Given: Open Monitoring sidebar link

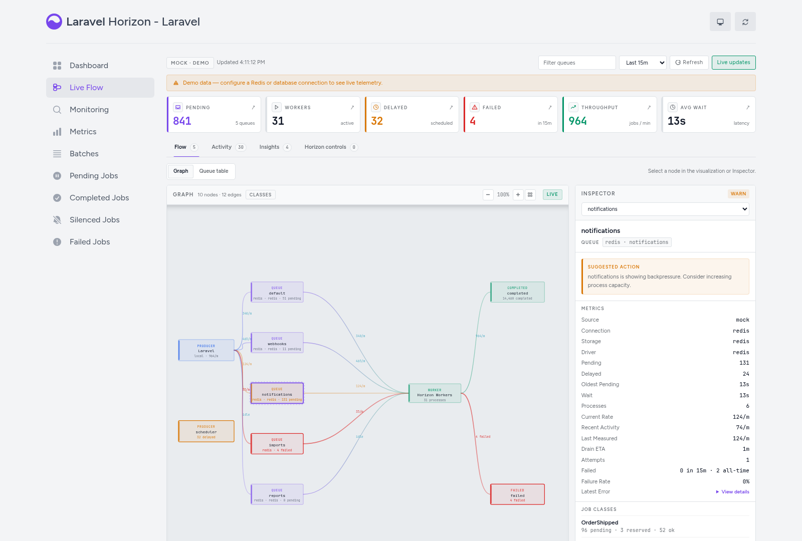Looking at the screenshot, I should pyautogui.click(x=100, y=110).
